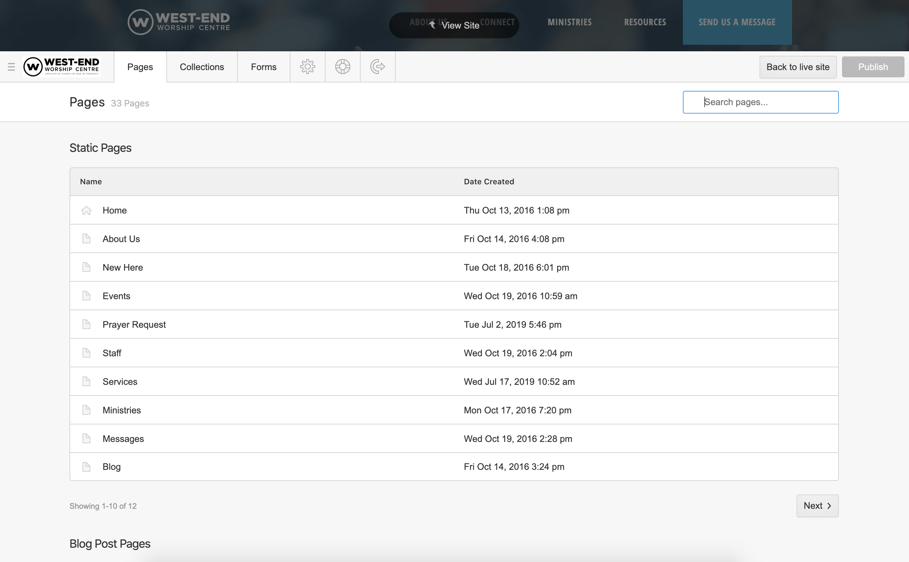Viewport: 909px width, 562px height.
Task: Click the page icon beside Services
Action: point(86,381)
